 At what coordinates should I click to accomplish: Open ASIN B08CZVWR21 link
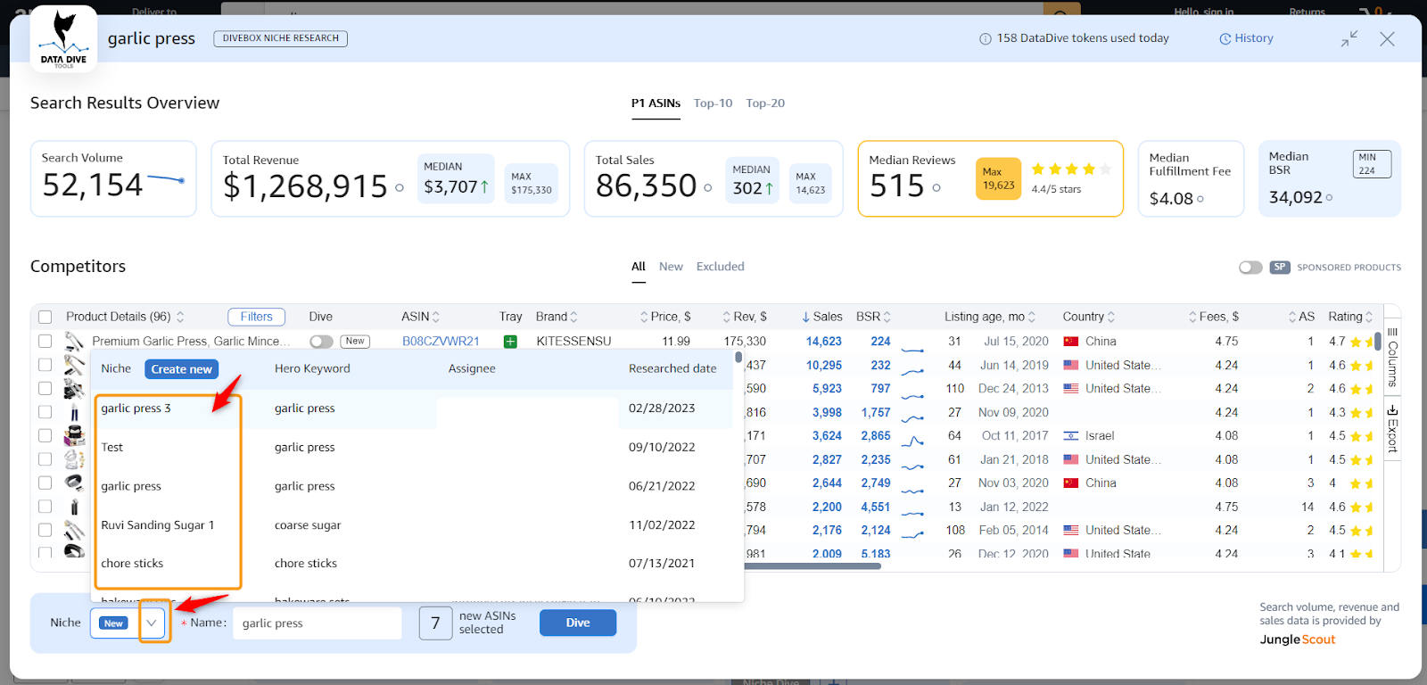(441, 342)
